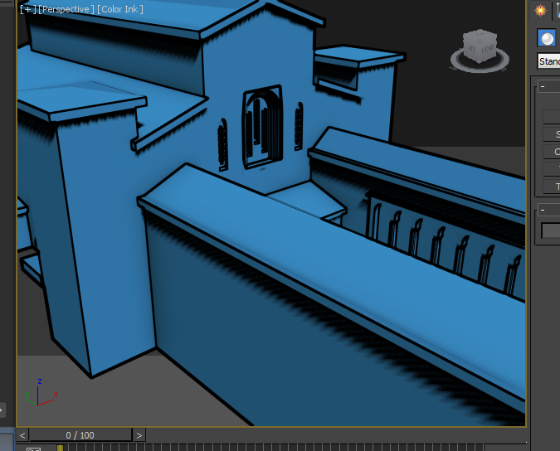Collapse the first rollout using its minus
The width and height of the screenshot is (560, 451).
pos(542,86)
